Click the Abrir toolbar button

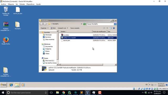click(53, 28)
